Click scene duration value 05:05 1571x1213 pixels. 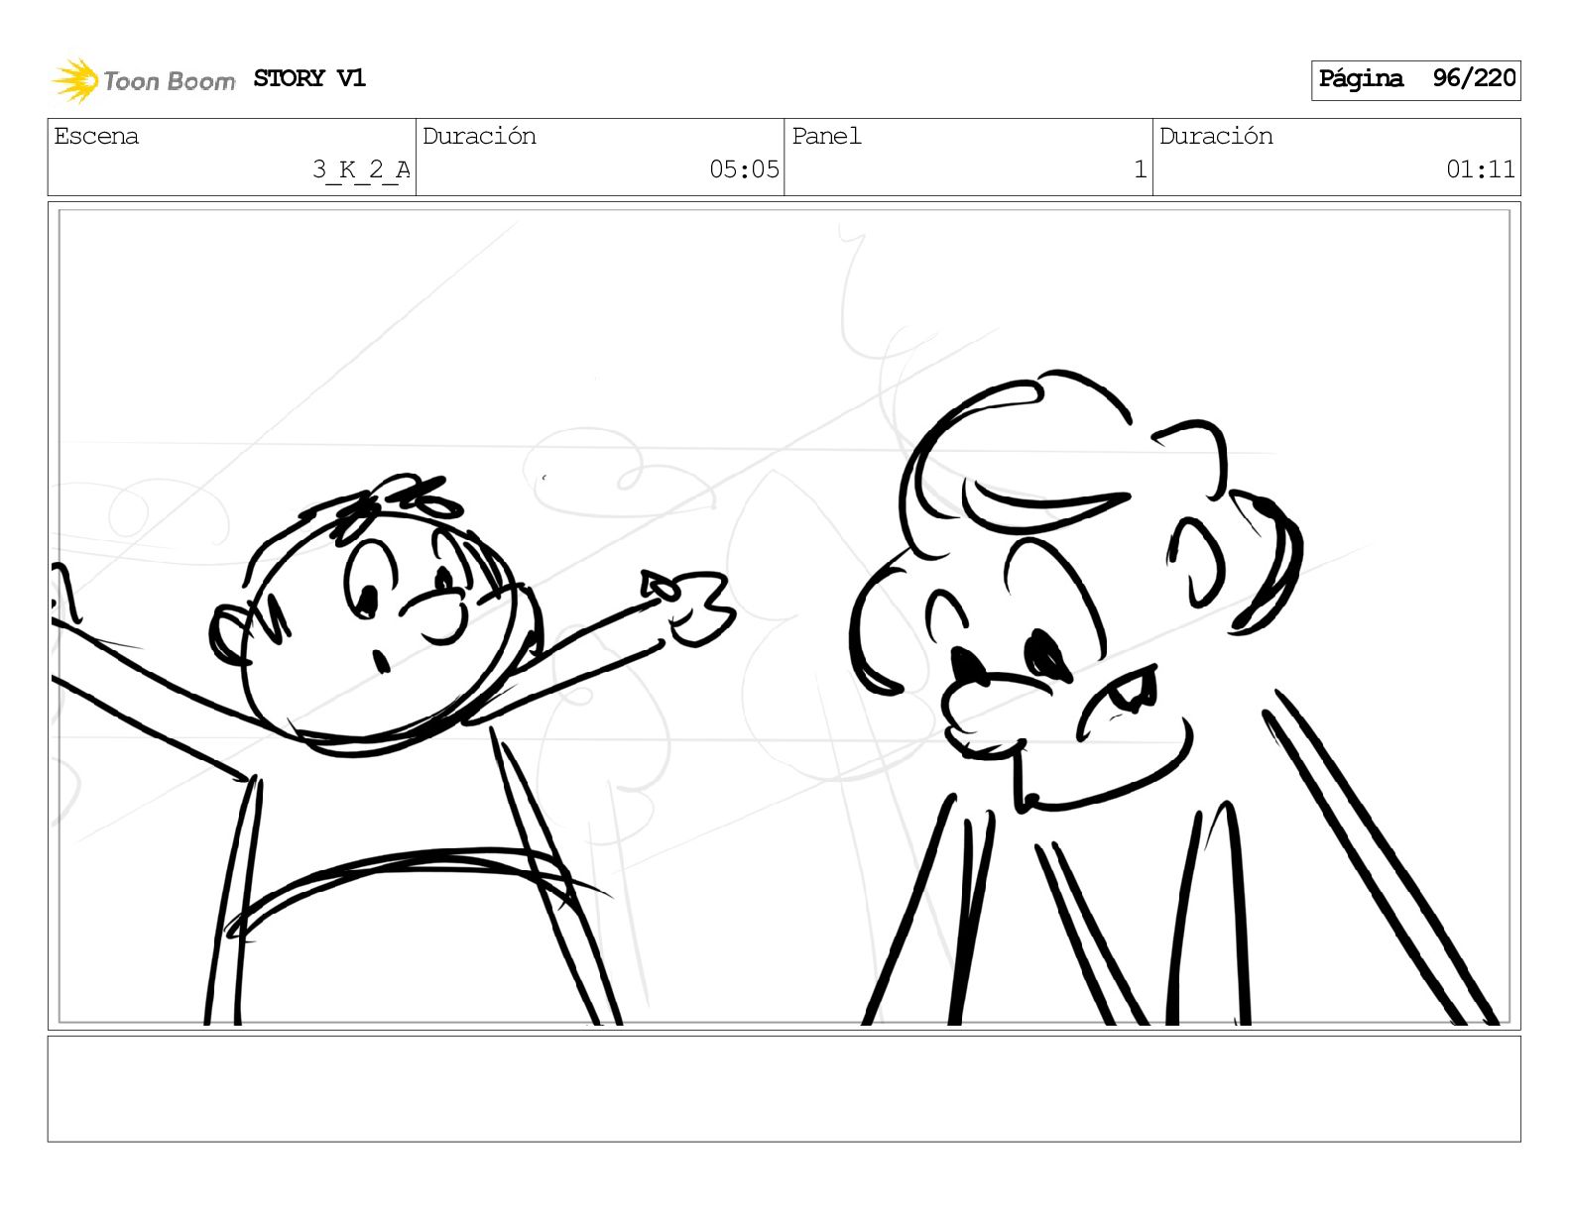[x=744, y=169]
